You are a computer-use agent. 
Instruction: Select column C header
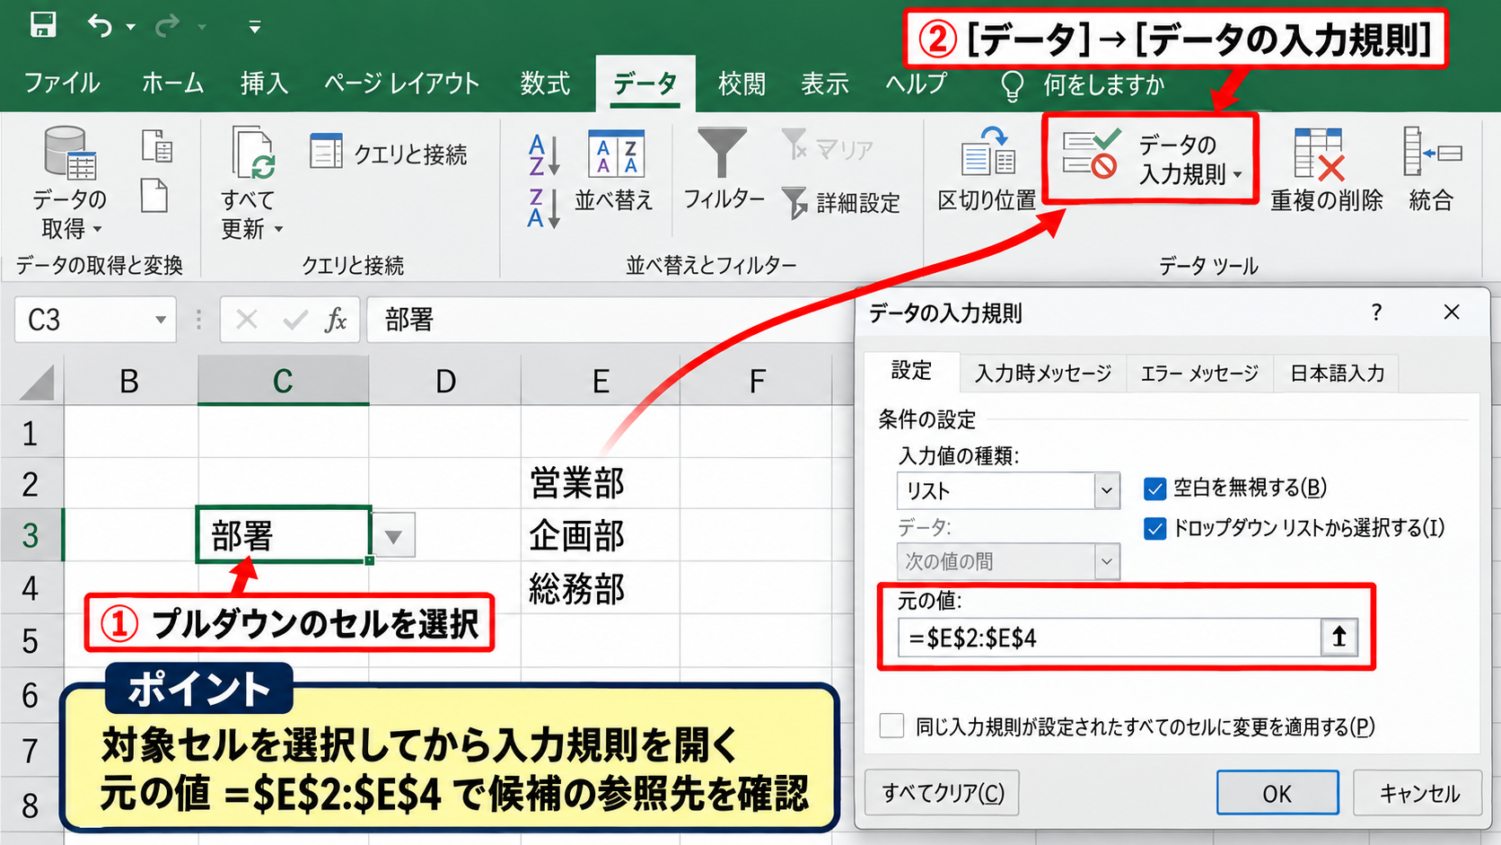[x=283, y=381]
